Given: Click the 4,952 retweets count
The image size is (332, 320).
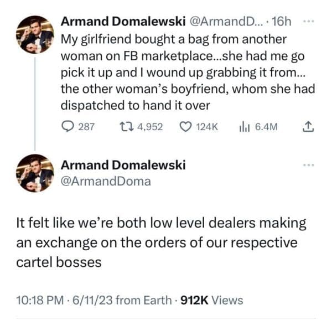Looking at the screenshot, I should (149, 127).
